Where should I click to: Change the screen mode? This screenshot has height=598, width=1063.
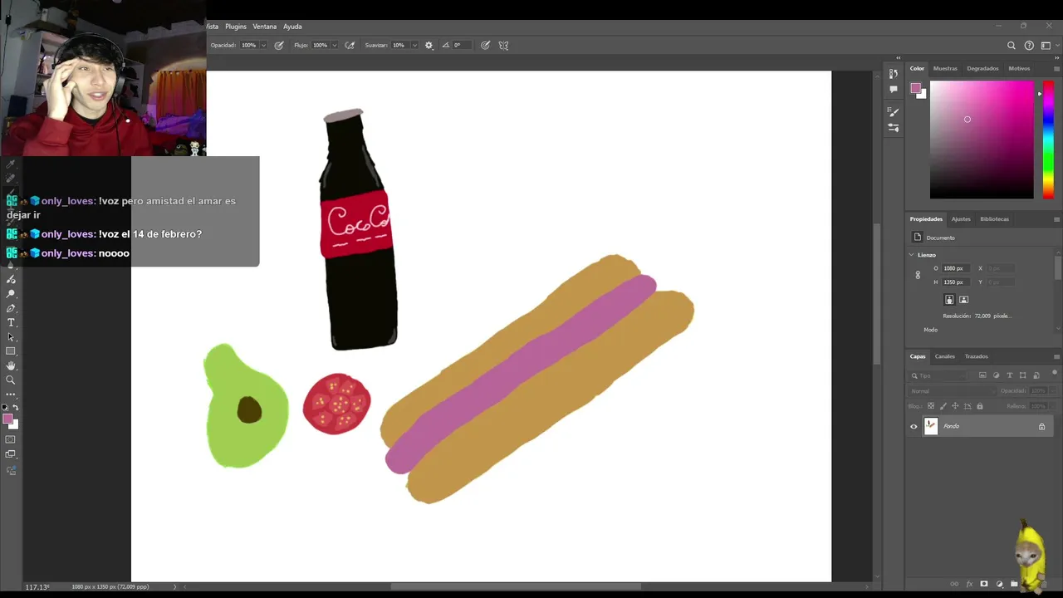[x=11, y=454]
